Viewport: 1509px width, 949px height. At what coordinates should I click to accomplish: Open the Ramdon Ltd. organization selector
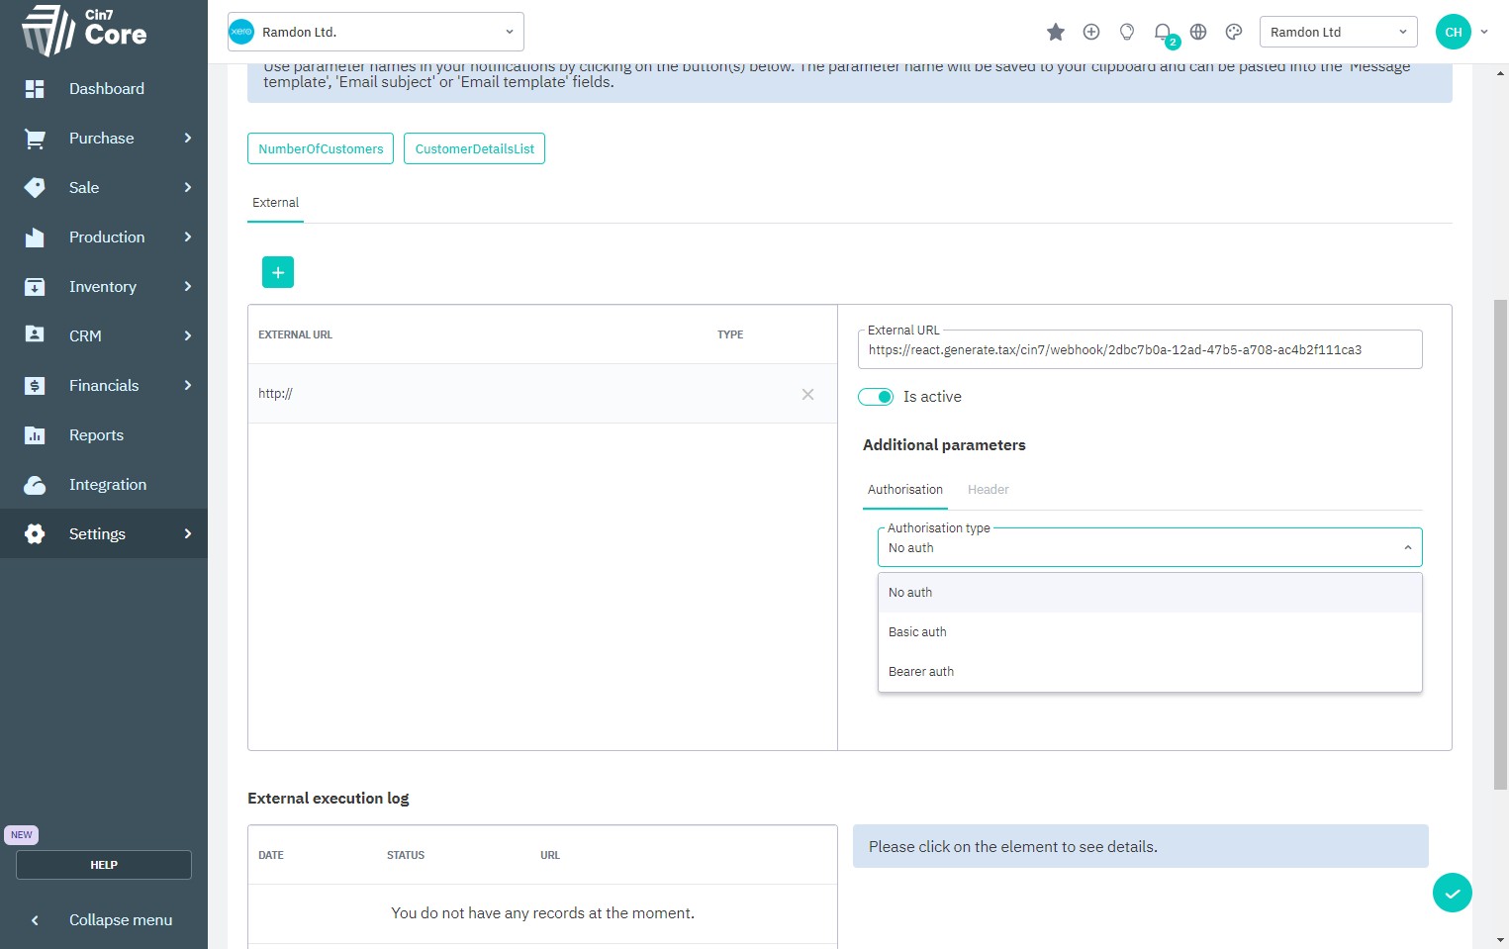pyautogui.click(x=376, y=32)
